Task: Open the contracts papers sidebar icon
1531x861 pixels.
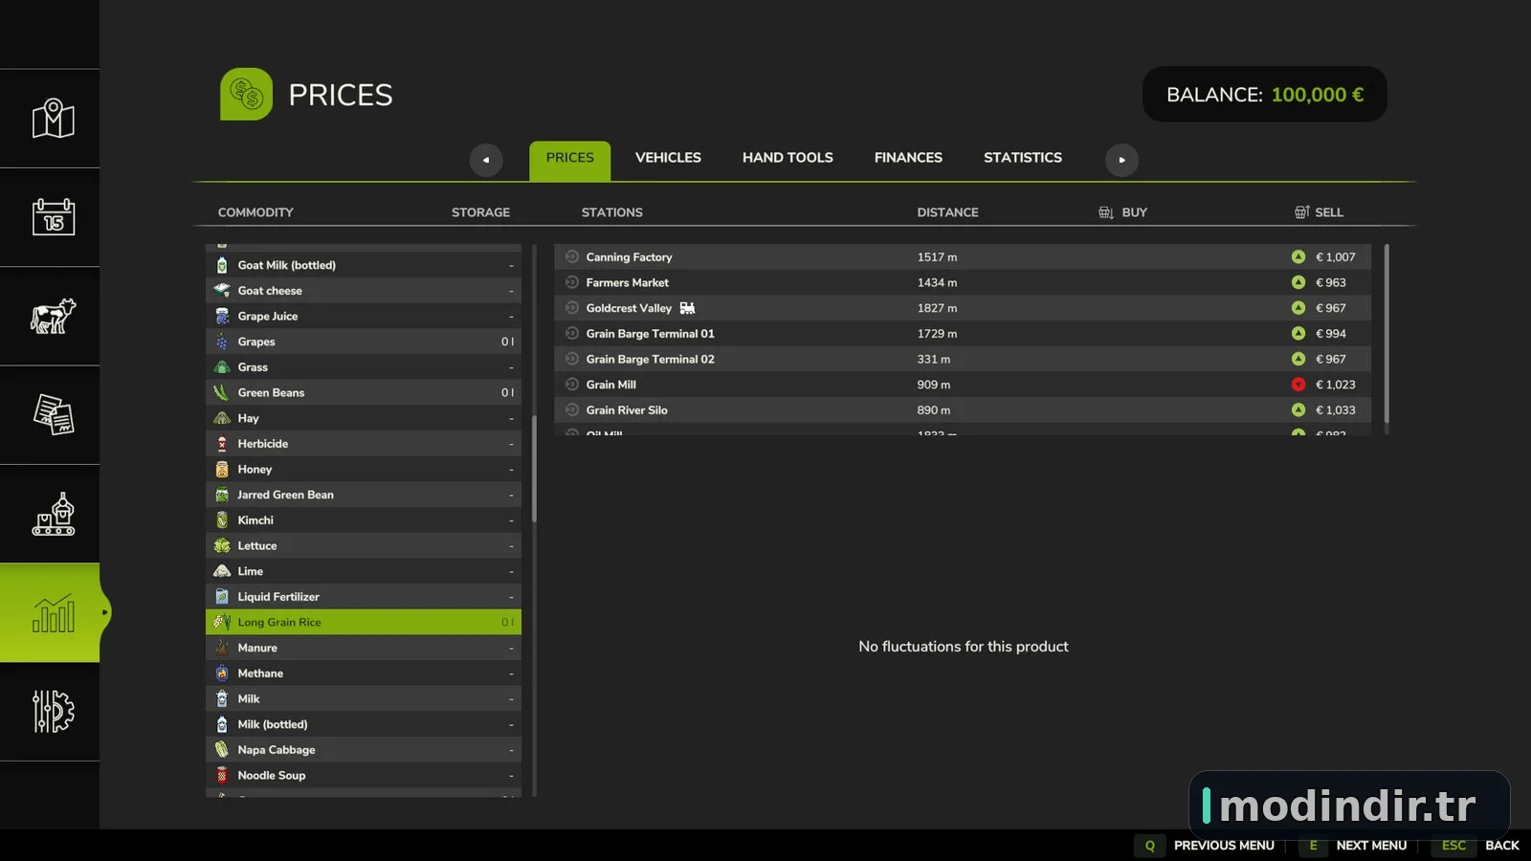Action: pyautogui.click(x=53, y=415)
